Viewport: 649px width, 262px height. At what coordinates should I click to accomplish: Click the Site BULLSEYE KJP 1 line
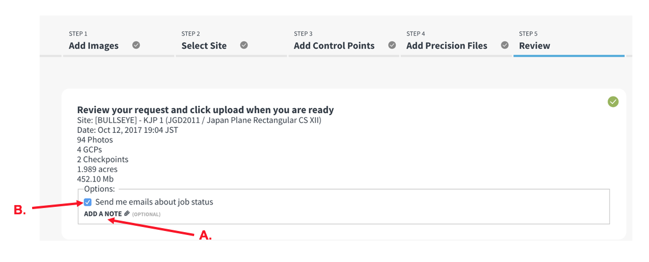(199, 121)
